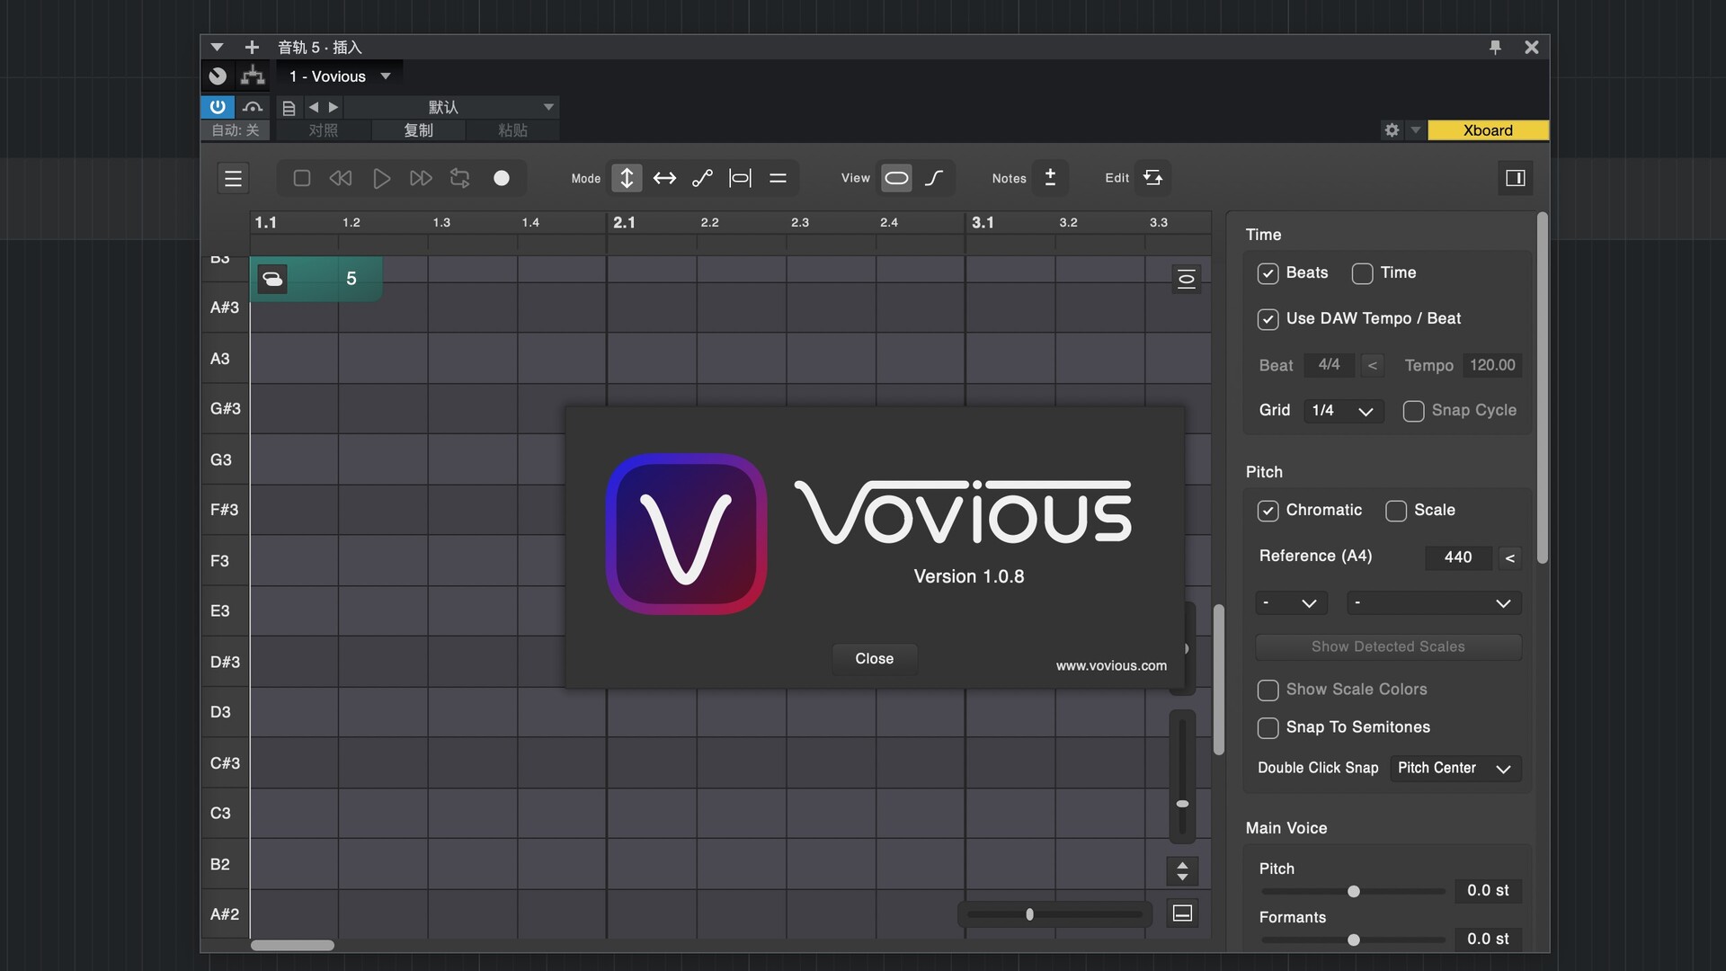Start playback with the Play button
The height and width of the screenshot is (971, 1726).
(381, 178)
